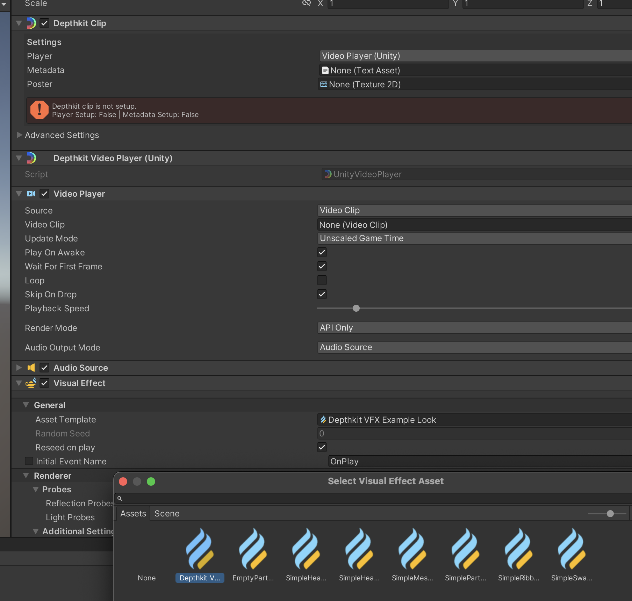
Task: Switch to the Scene tab
Action: pyautogui.click(x=167, y=513)
